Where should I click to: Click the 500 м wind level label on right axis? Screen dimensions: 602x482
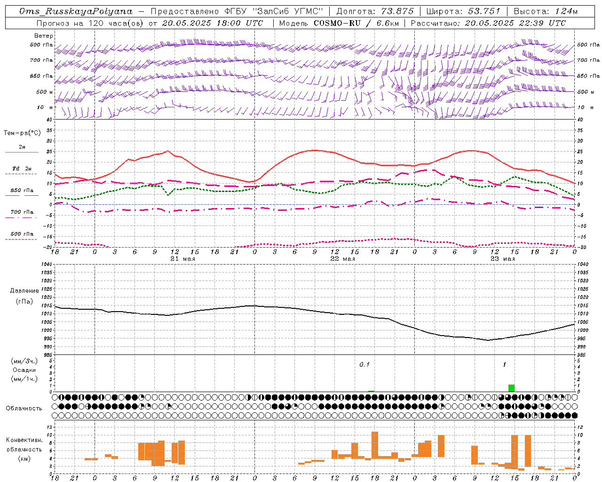[586, 92]
